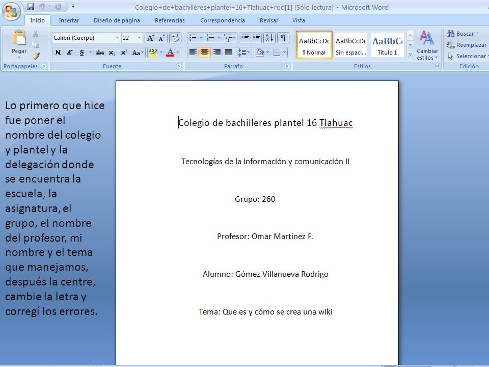This screenshot has width=489, height=367.
Task: Shrink font size with the smaller A icon
Action: 161,38
